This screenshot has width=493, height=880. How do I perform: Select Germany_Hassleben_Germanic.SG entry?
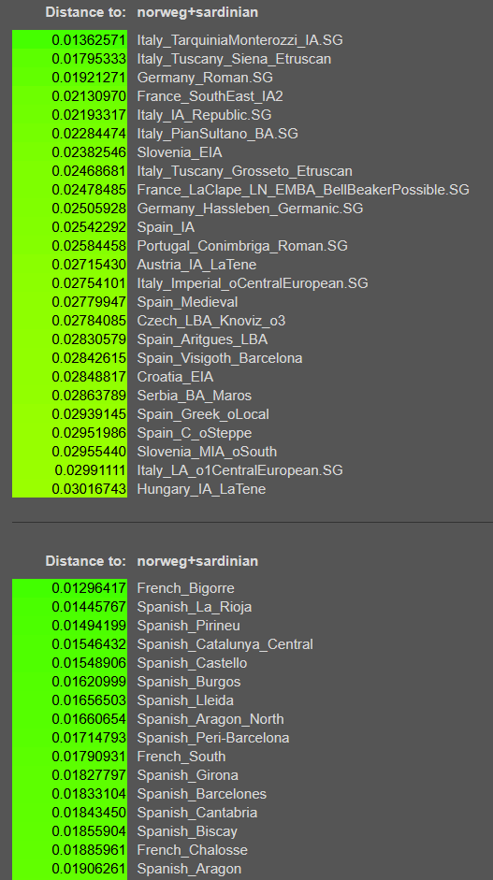pos(250,209)
